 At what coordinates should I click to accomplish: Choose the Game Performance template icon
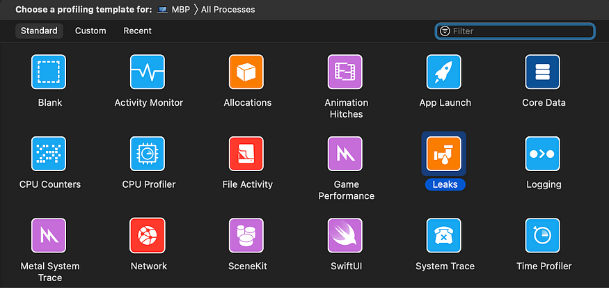345,154
